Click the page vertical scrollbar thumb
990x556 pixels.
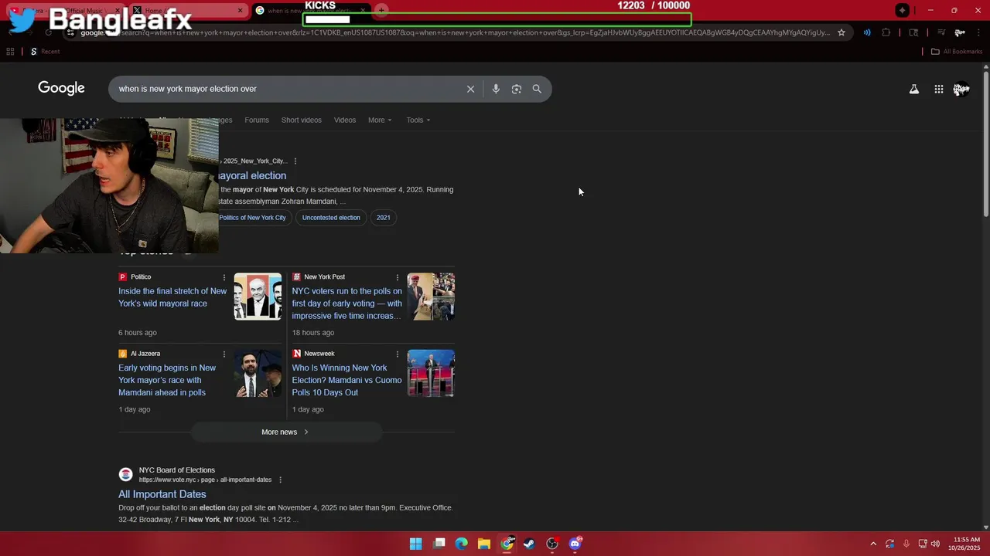click(985, 143)
